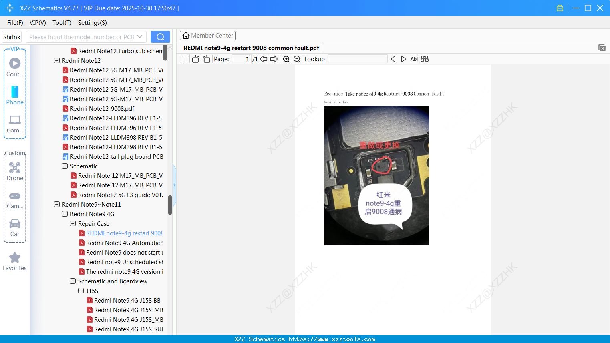This screenshot has height=343, width=610.
Task: Visit the xzztools.com link in status bar
Action: tap(341, 339)
